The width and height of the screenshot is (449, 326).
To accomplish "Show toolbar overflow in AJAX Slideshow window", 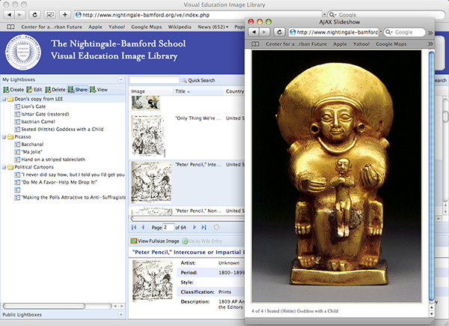I will coord(430,33).
